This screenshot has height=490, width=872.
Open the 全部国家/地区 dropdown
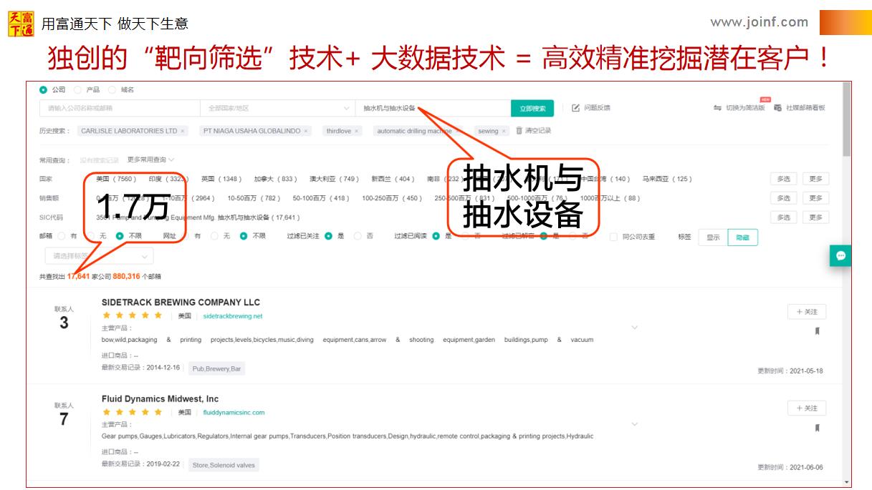pos(277,108)
